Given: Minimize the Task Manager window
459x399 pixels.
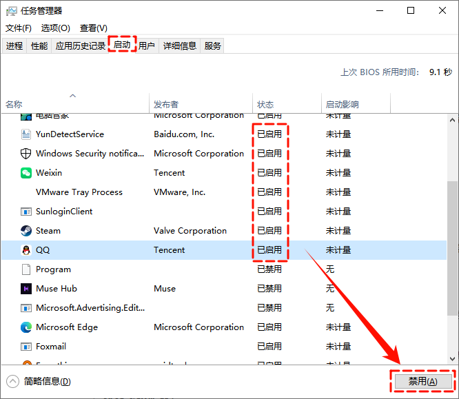Looking at the screenshot, I should 380,11.
